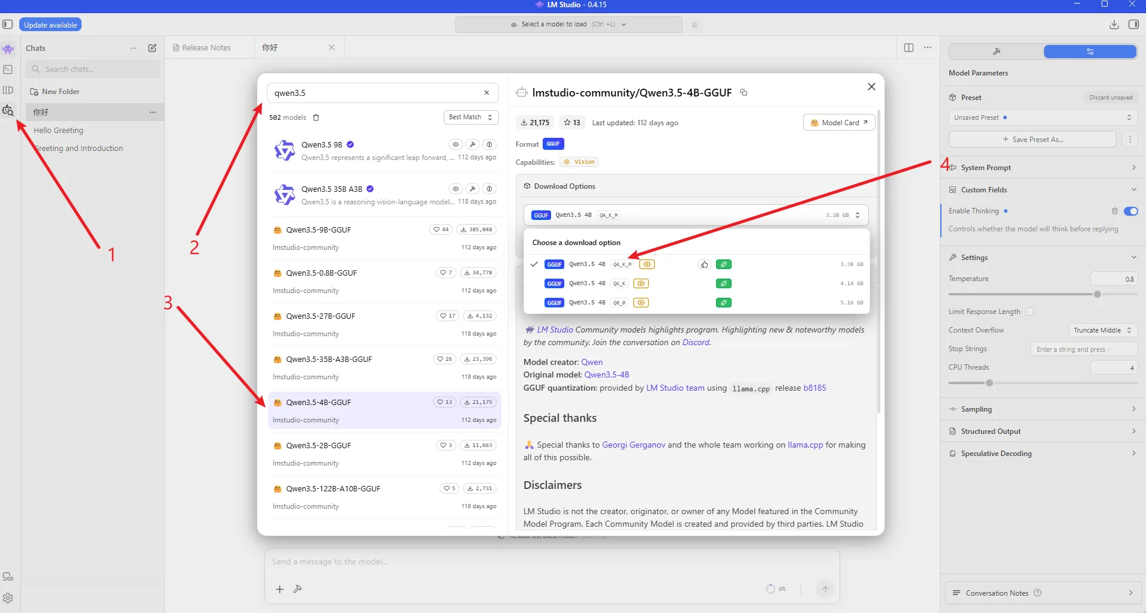1146x613 pixels.
Task: Expand the System Prompt section
Action: (1043, 168)
